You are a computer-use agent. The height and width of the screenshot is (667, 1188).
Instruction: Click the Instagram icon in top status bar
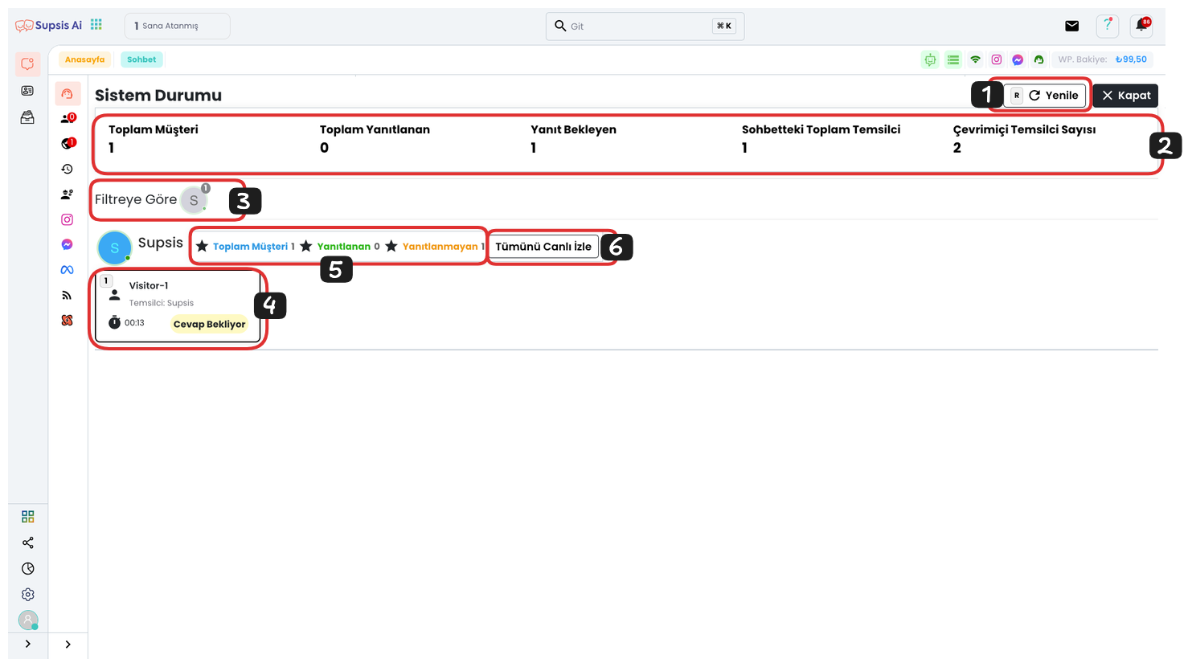point(997,59)
